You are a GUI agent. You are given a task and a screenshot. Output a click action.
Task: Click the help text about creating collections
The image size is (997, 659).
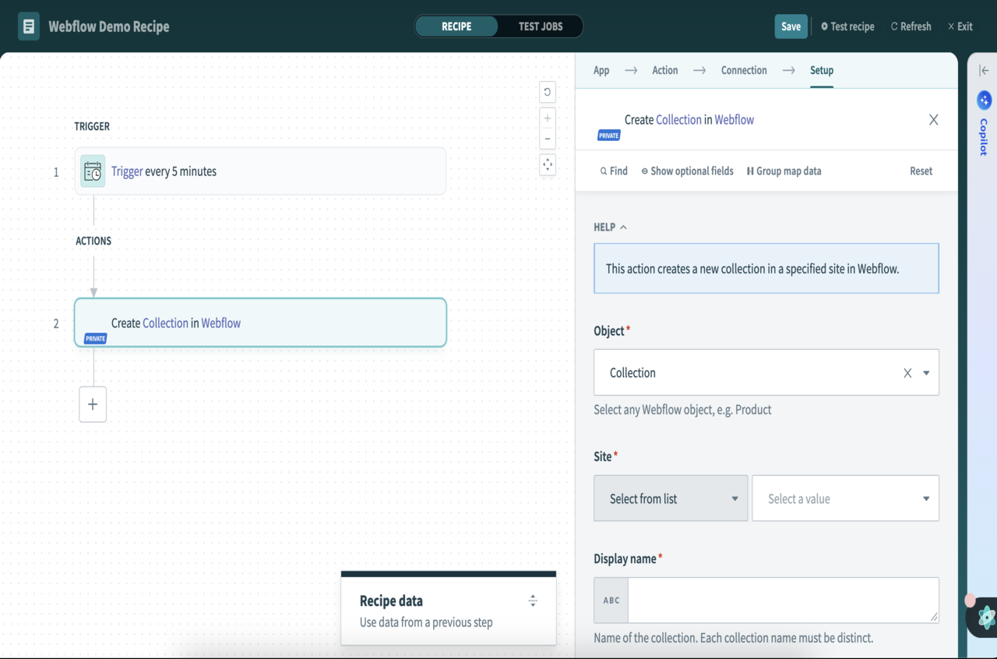[x=752, y=269]
